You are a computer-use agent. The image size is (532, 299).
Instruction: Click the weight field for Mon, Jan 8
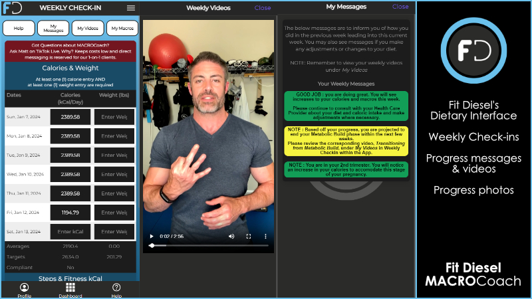[x=114, y=136]
